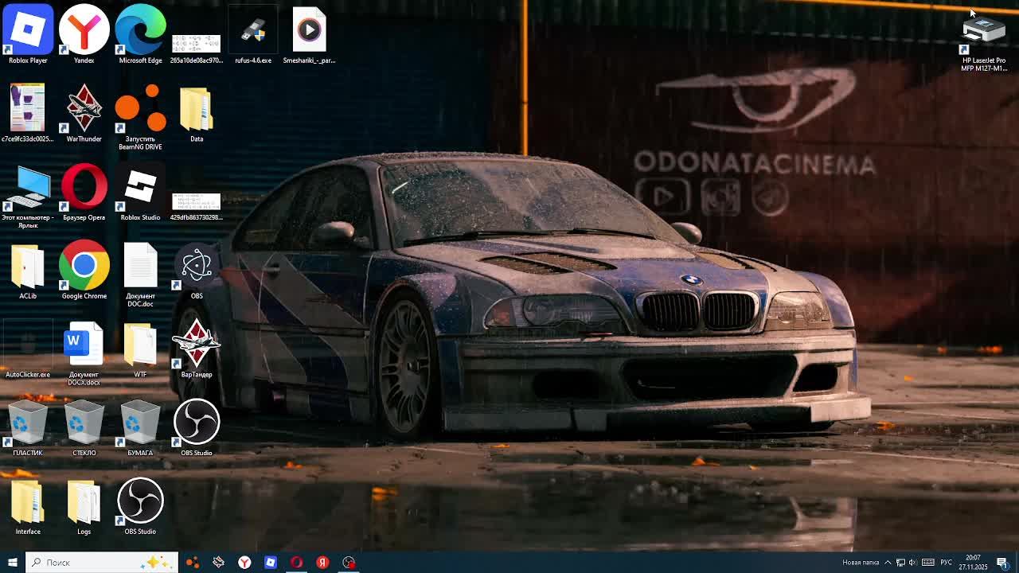The width and height of the screenshot is (1019, 573).
Task: Expand the hidden system tray icons
Action: [888, 563]
